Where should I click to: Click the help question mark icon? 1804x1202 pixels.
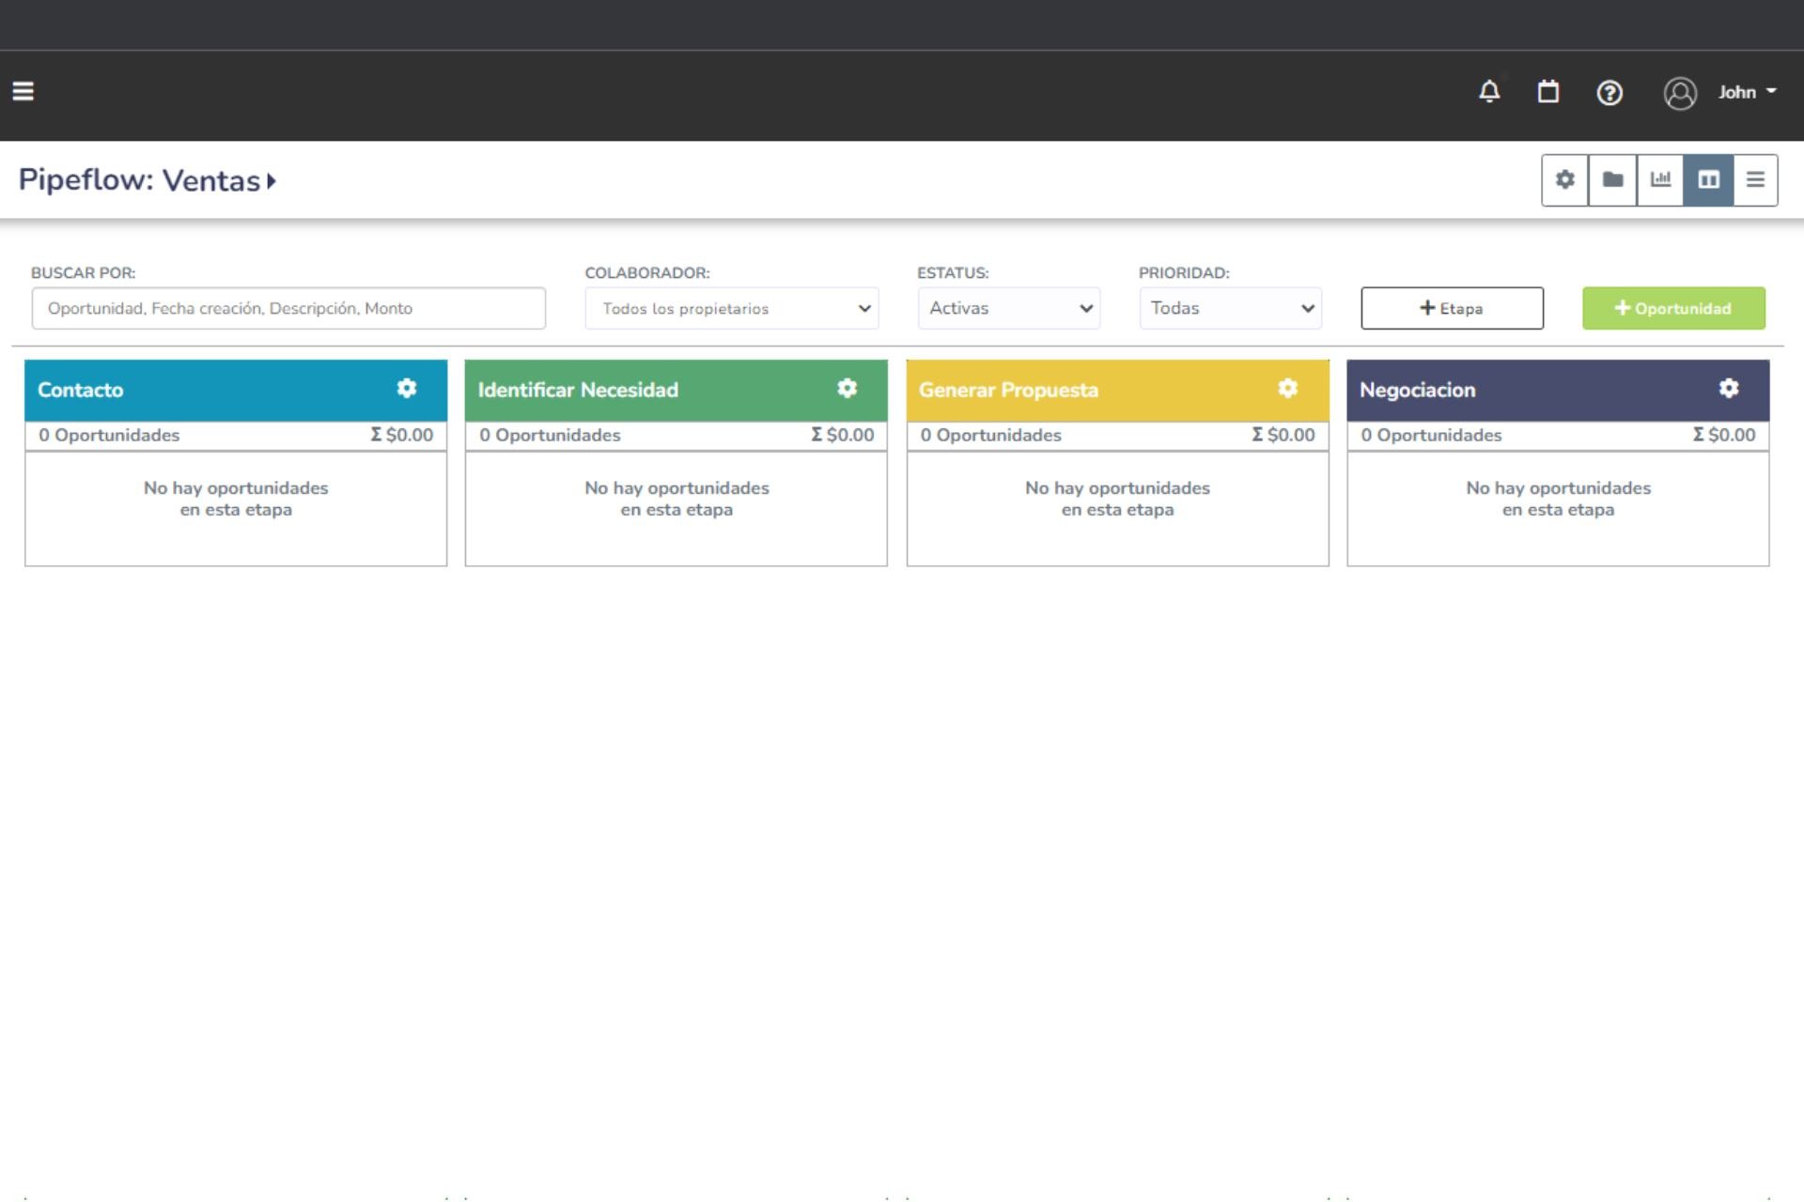(x=1610, y=93)
